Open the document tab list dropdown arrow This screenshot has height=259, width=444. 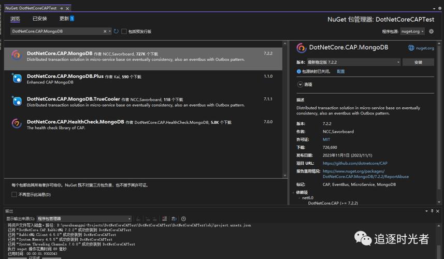[x=434, y=8]
